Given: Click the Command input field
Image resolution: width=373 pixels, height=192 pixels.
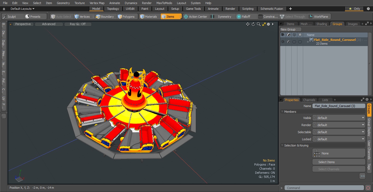Looking at the screenshot, I should coord(324,188).
